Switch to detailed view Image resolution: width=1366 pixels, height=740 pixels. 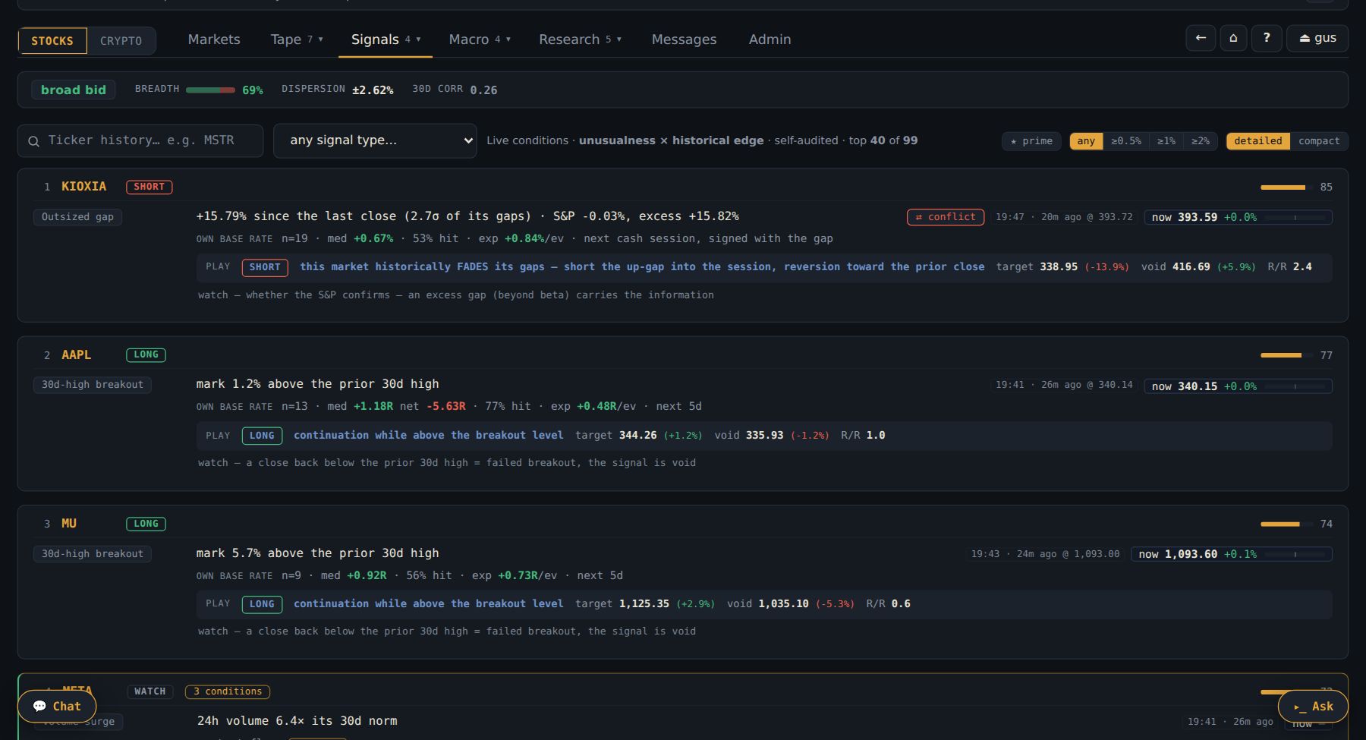pos(1257,141)
